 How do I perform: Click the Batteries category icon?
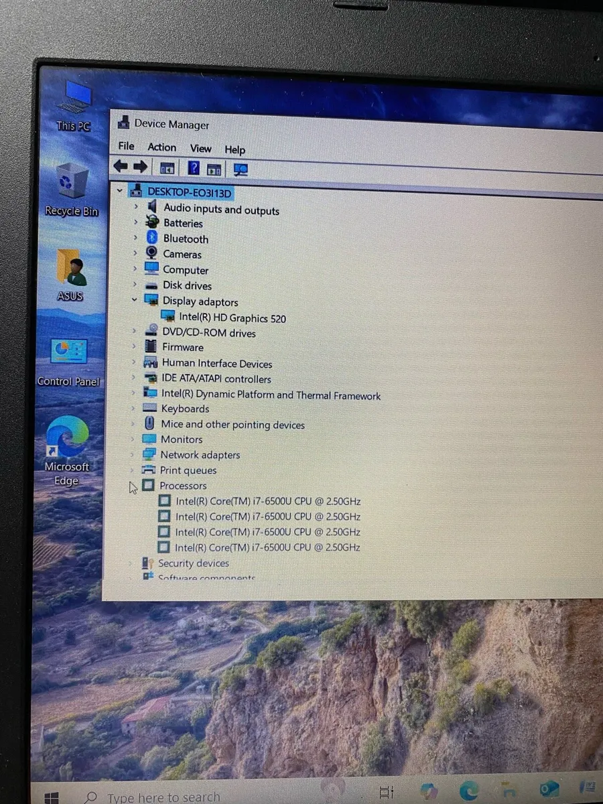[x=152, y=222]
